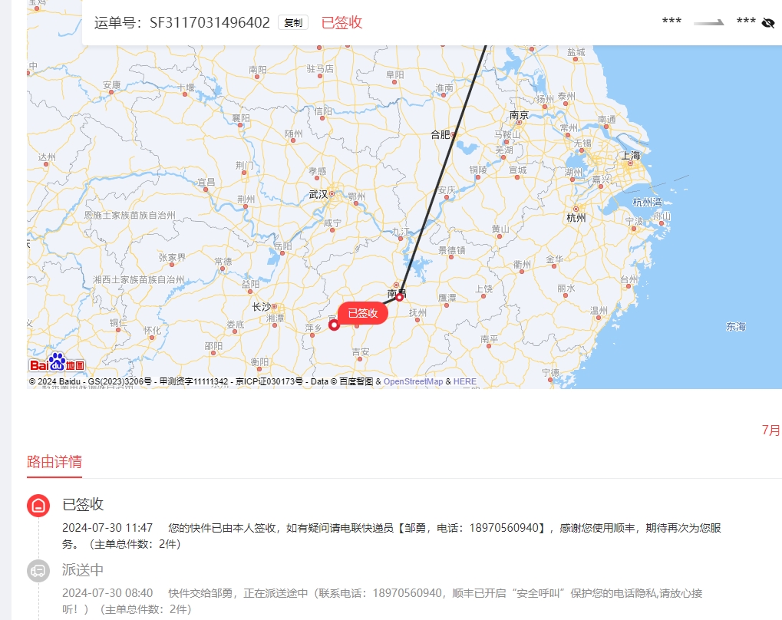782x620 pixels.
Task: Click the 宁波 label on the map
Action: [635, 221]
